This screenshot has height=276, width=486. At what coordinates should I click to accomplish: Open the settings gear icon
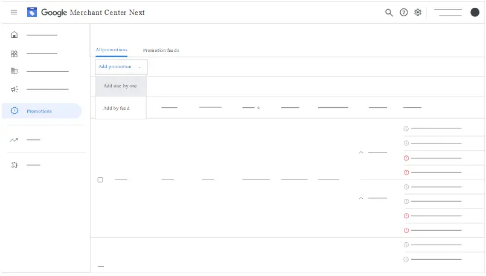[418, 12]
